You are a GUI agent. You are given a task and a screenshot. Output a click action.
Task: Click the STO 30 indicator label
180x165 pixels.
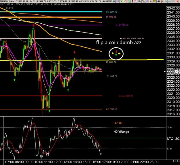point(173,139)
